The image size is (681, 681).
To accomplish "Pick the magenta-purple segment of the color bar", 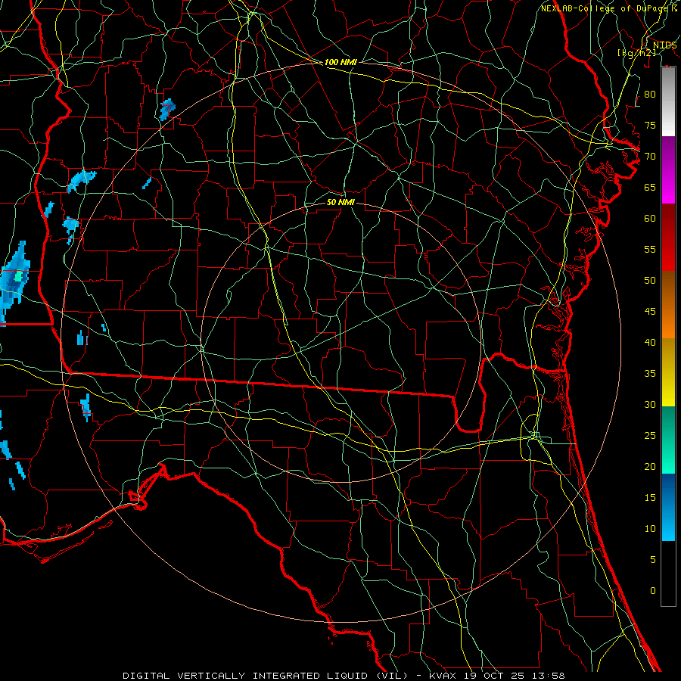I will [668, 169].
